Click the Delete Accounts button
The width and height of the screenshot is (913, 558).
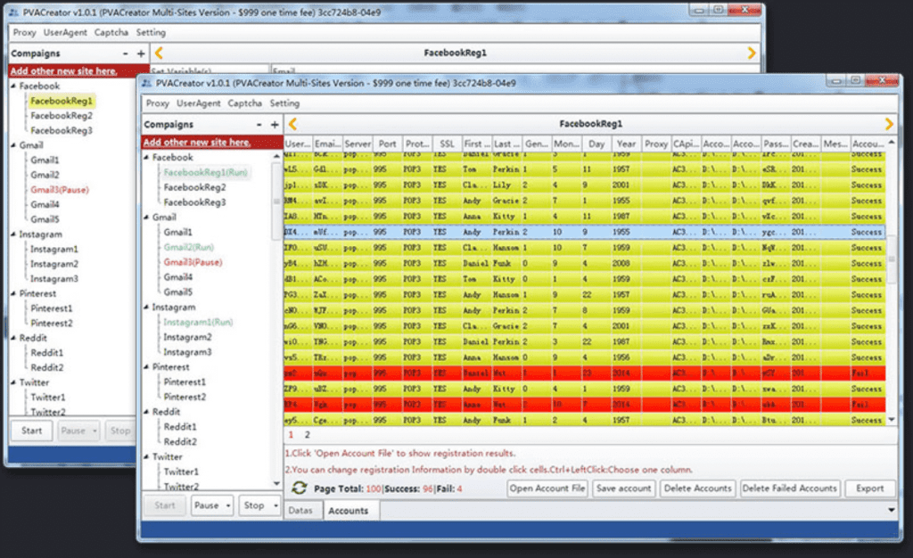697,488
